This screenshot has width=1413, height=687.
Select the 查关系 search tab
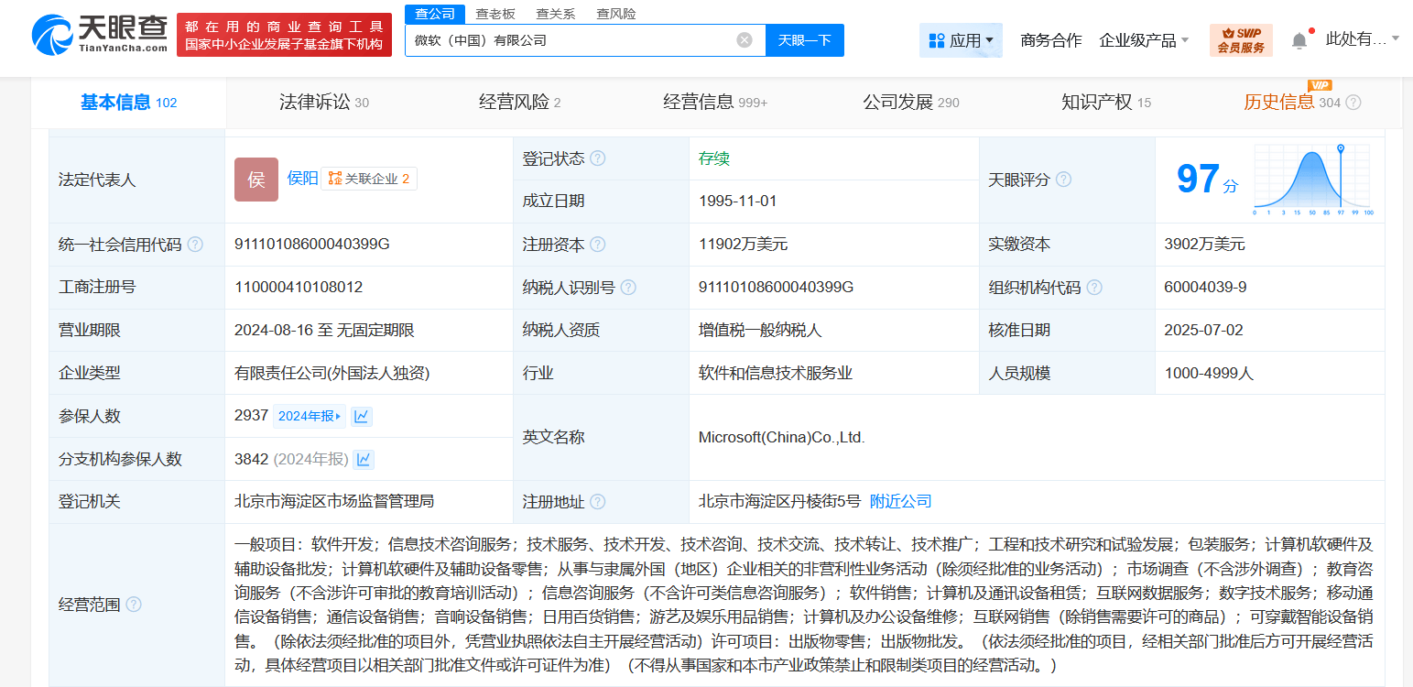(x=556, y=14)
